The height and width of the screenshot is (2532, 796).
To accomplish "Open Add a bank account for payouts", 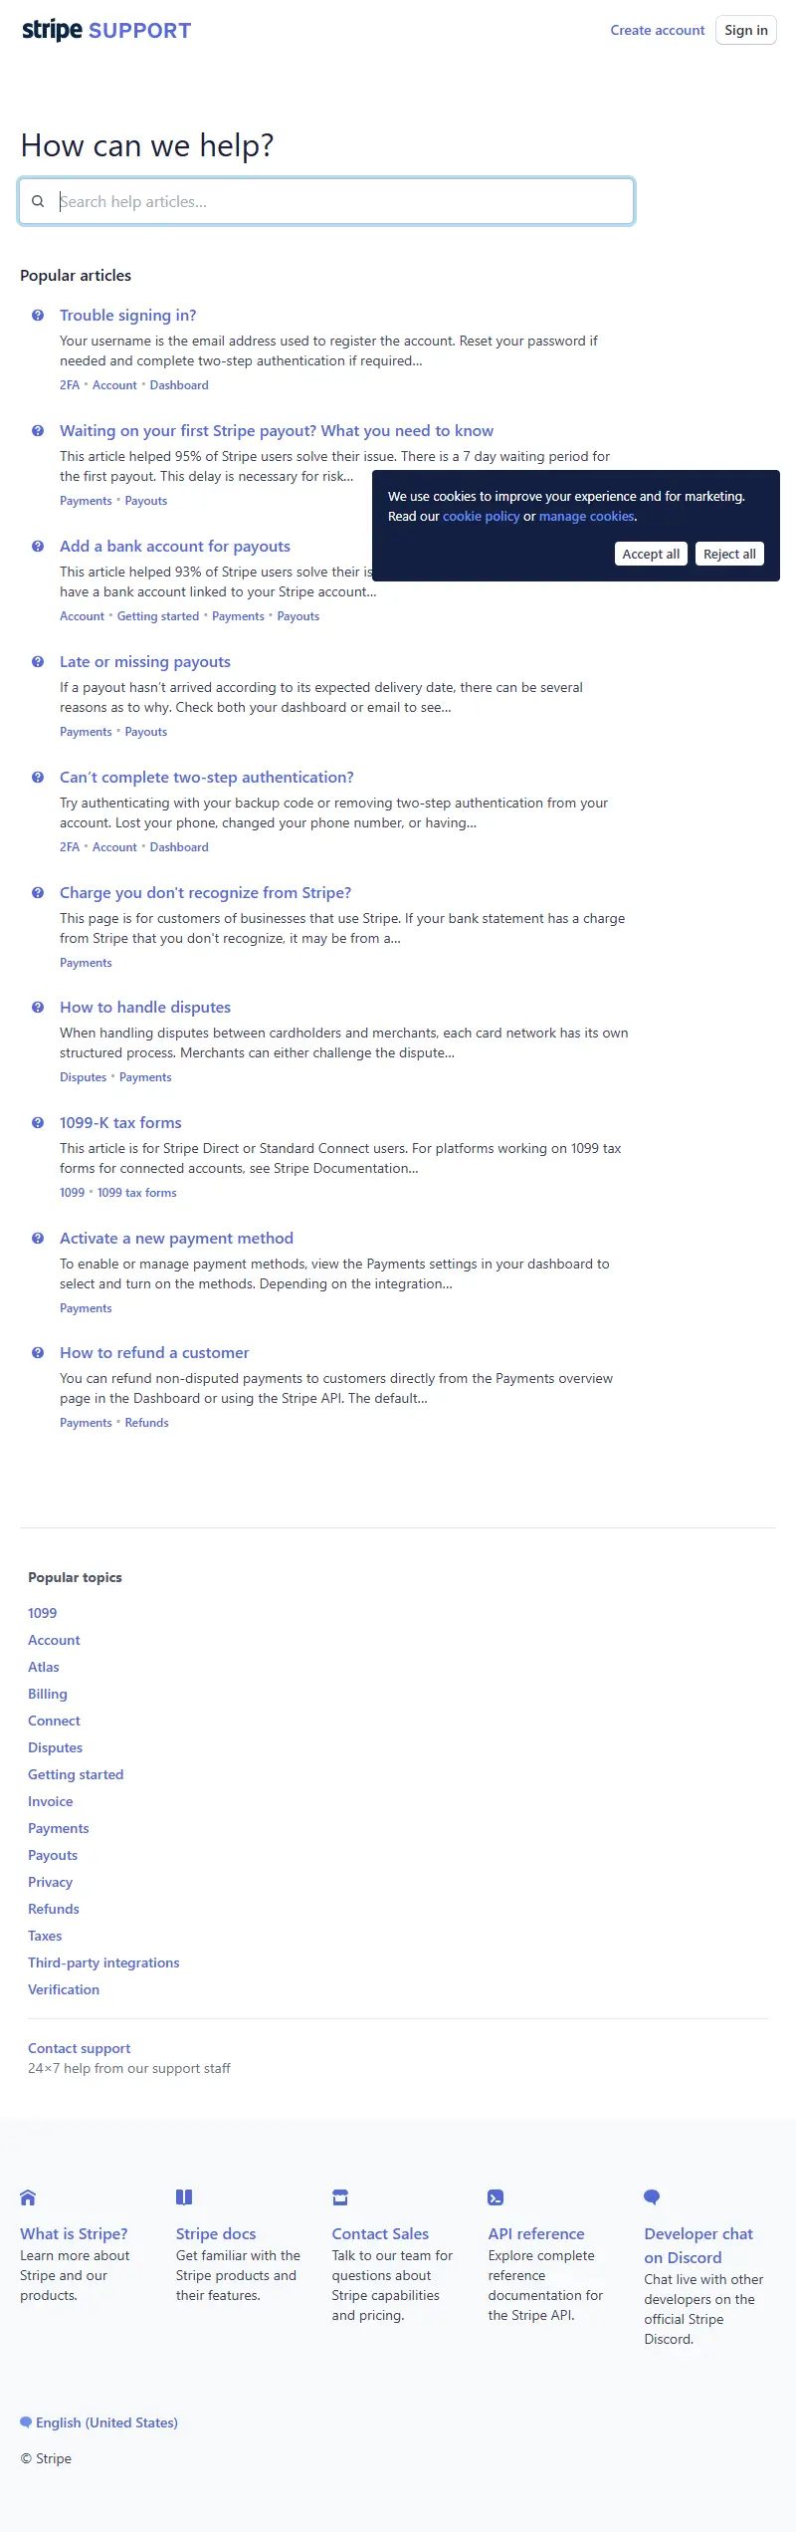I will 175,547.
